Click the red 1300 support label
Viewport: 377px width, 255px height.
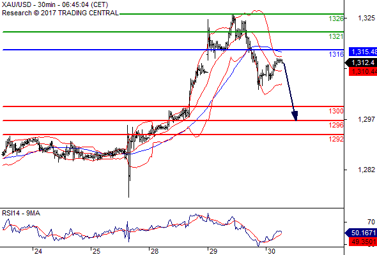coord(336,111)
